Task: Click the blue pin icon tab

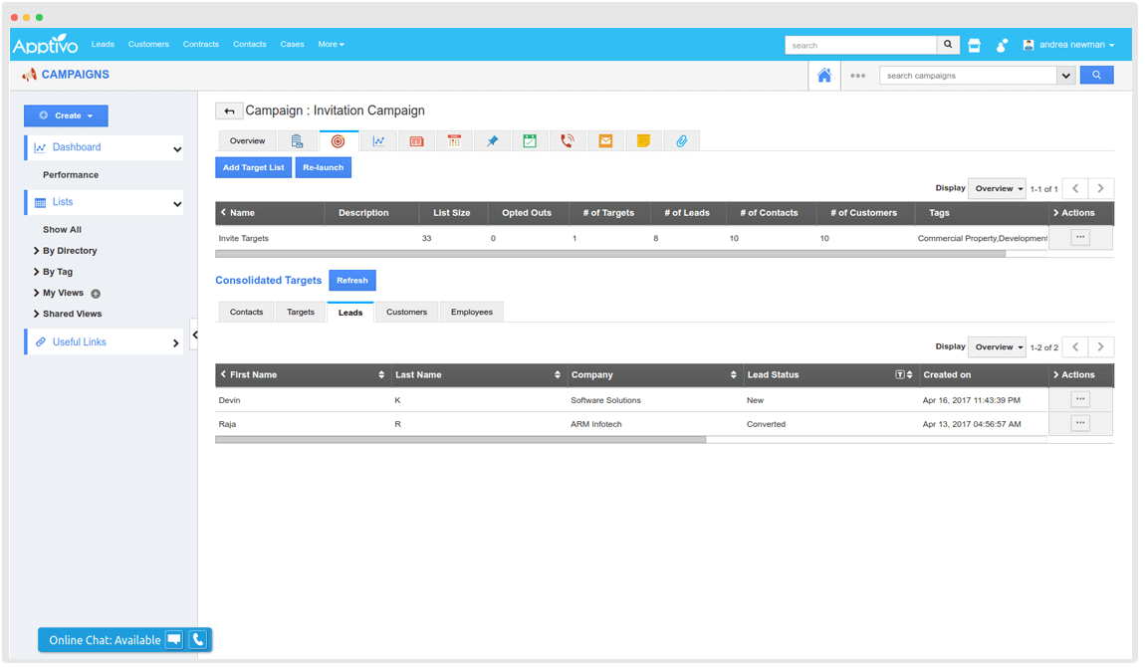Action: (492, 141)
